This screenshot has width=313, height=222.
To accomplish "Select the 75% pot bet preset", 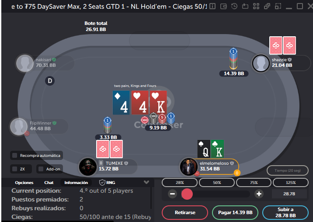I will (254, 183).
